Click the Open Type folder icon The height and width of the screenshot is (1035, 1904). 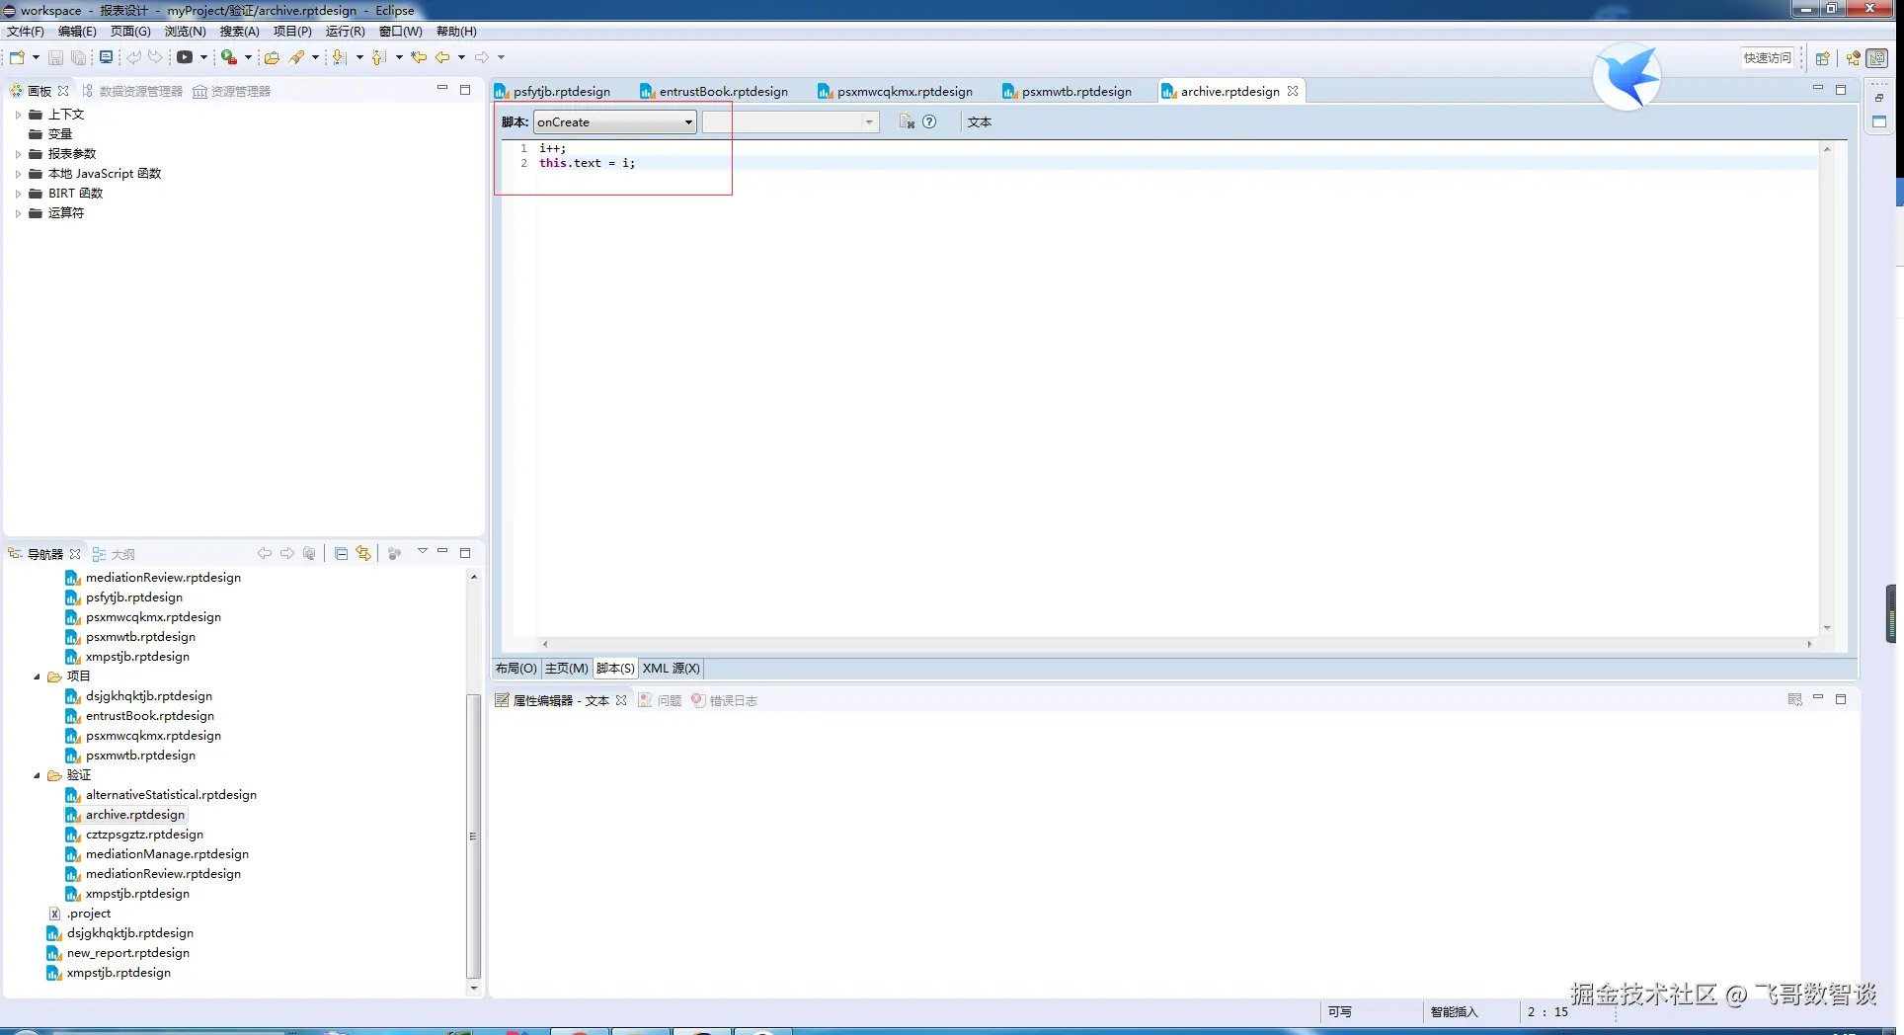click(x=272, y=57)
